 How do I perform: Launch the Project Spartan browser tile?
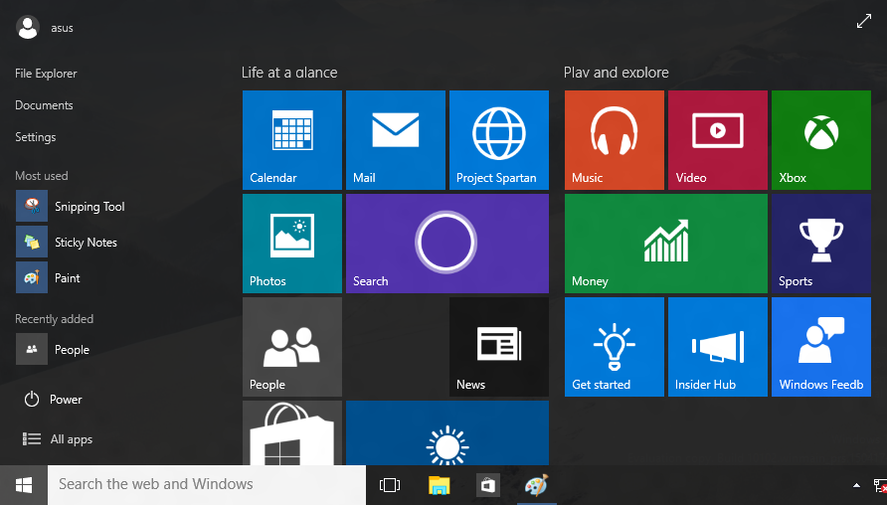(499, 140)
